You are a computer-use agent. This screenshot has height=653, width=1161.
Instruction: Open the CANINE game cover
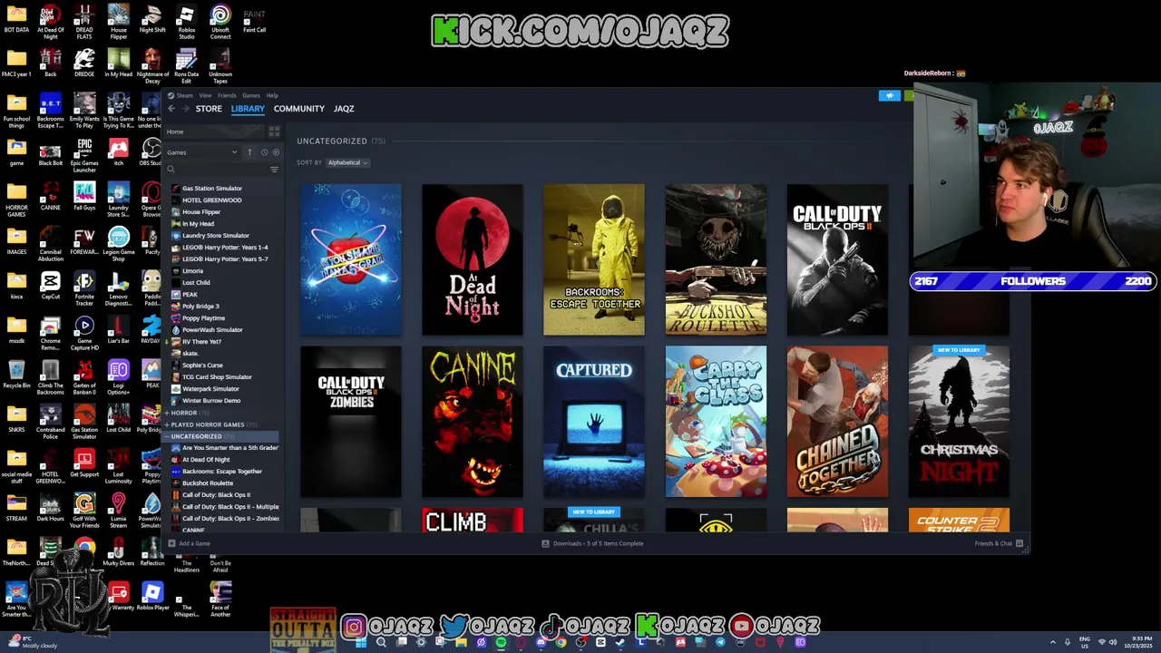point(473,422)
